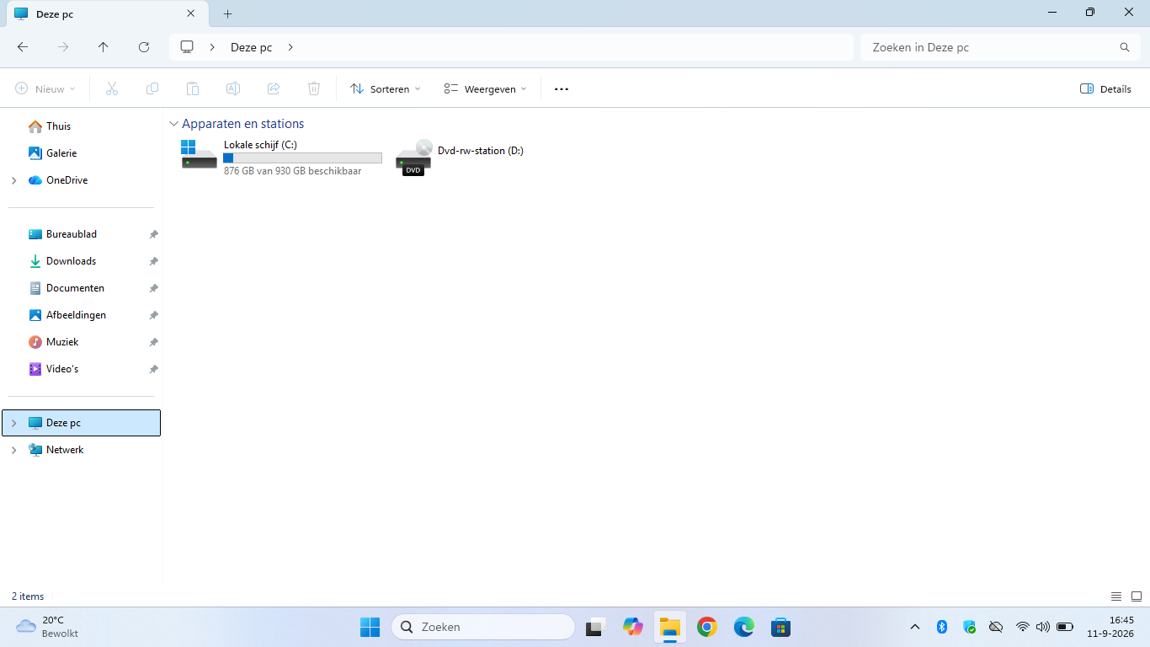Expand the Netwerk tree node
The width and height of the screenshot is (1150, 647).
point(13,450)
